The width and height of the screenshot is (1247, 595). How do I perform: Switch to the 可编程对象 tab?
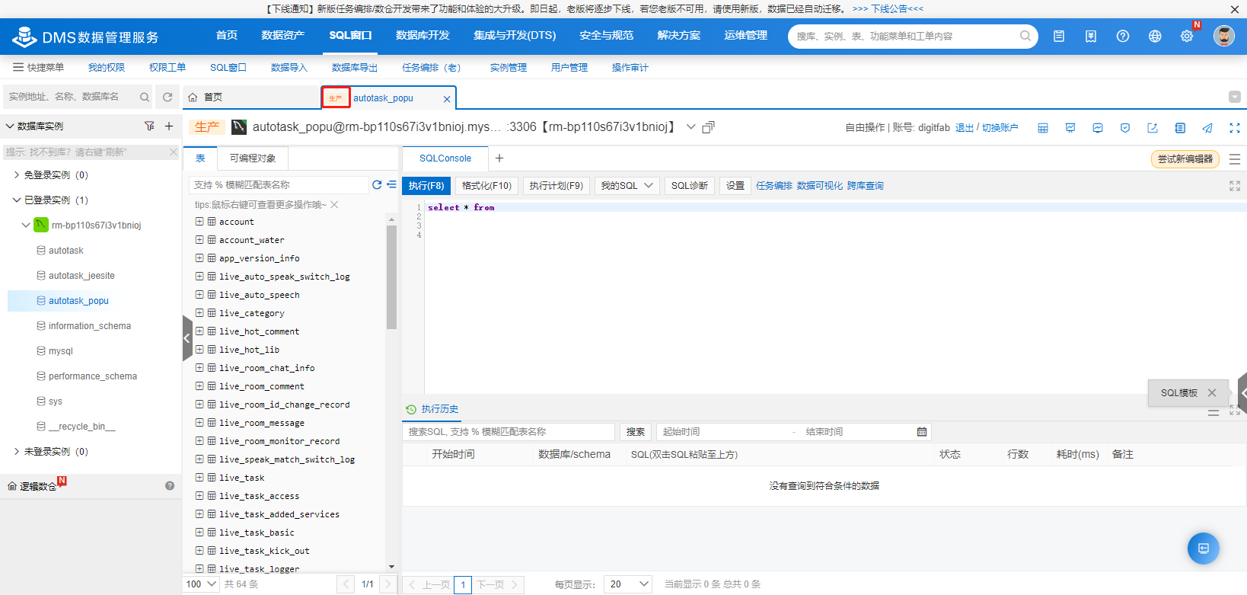click(253, 158)
